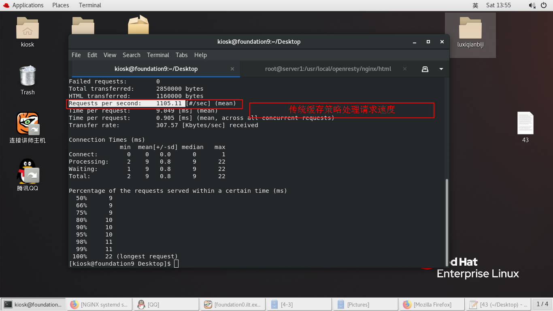This screenshot has height=311, width=553.
Task: Switch to the [43 (~/Desktop)] editor window
Action: coord(498,305)
